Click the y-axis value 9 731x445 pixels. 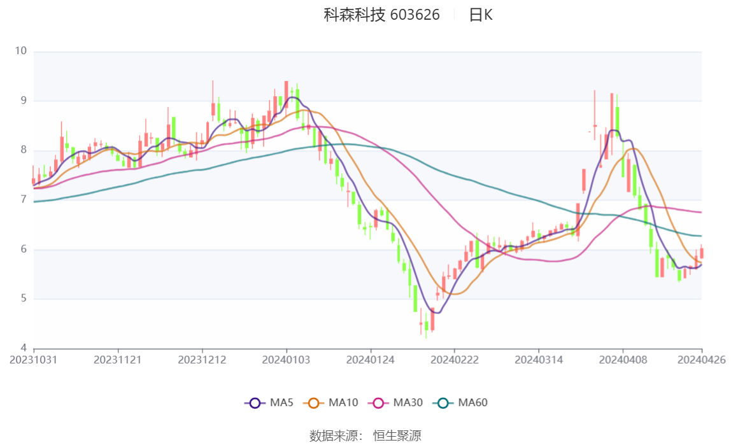click(24, 101)
